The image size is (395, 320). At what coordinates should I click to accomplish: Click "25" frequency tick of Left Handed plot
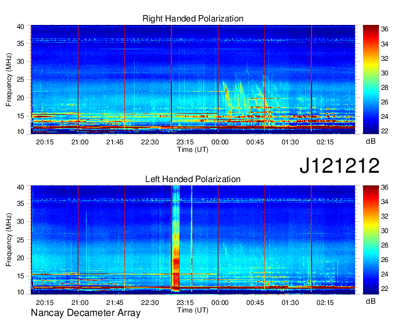pyautogui.click(x=20, y=240)
